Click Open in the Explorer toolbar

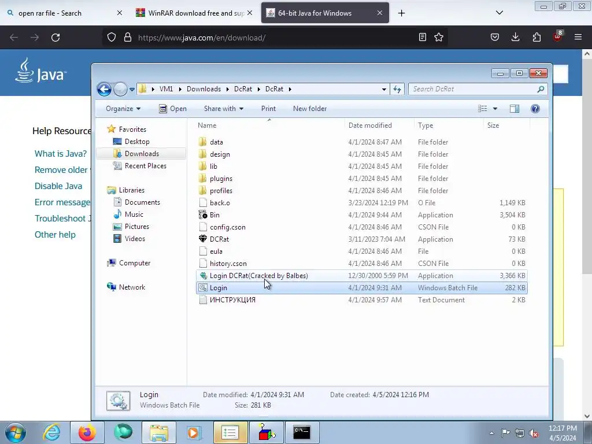(173, 109)
